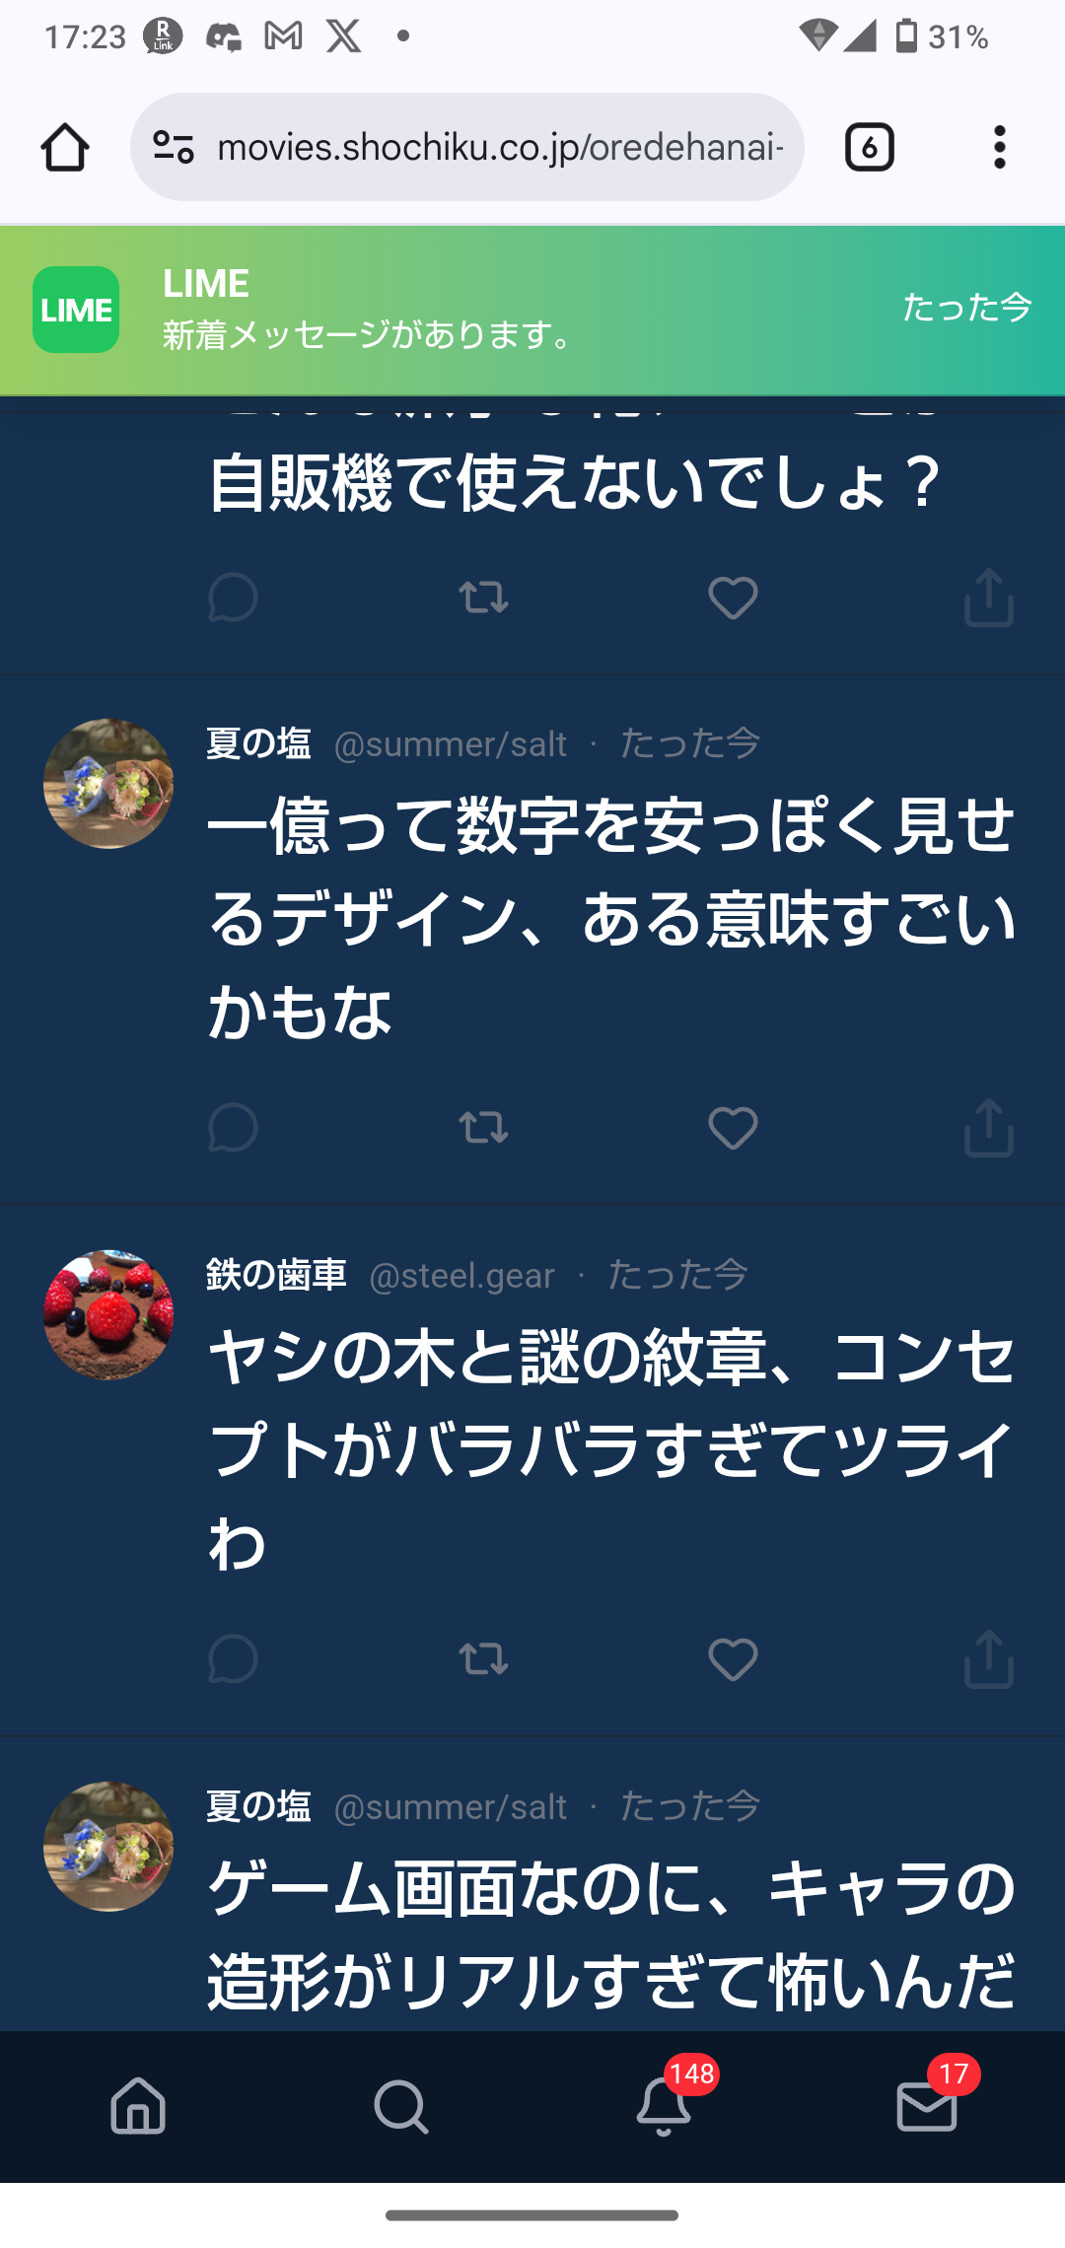Like the ヤシの木と謎の紋章 post
The height and width of the screenshot is (2248, 1065).
(733, 1659)
